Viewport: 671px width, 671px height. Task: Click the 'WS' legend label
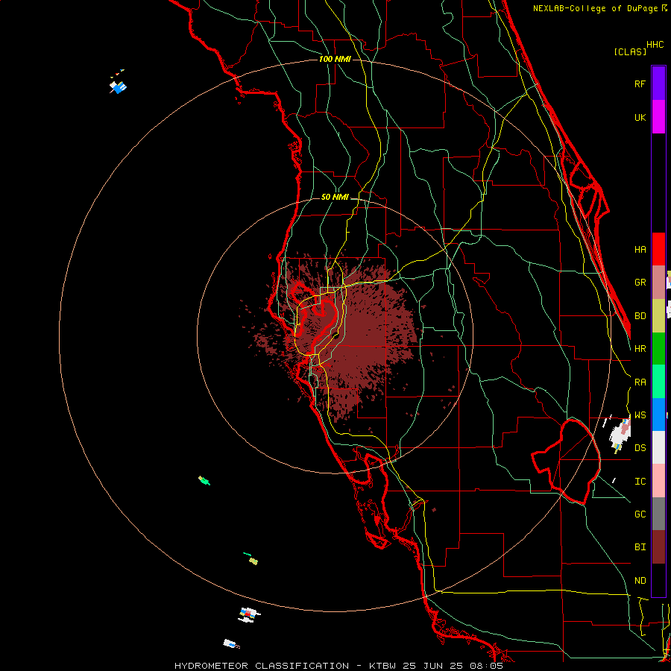640,415
